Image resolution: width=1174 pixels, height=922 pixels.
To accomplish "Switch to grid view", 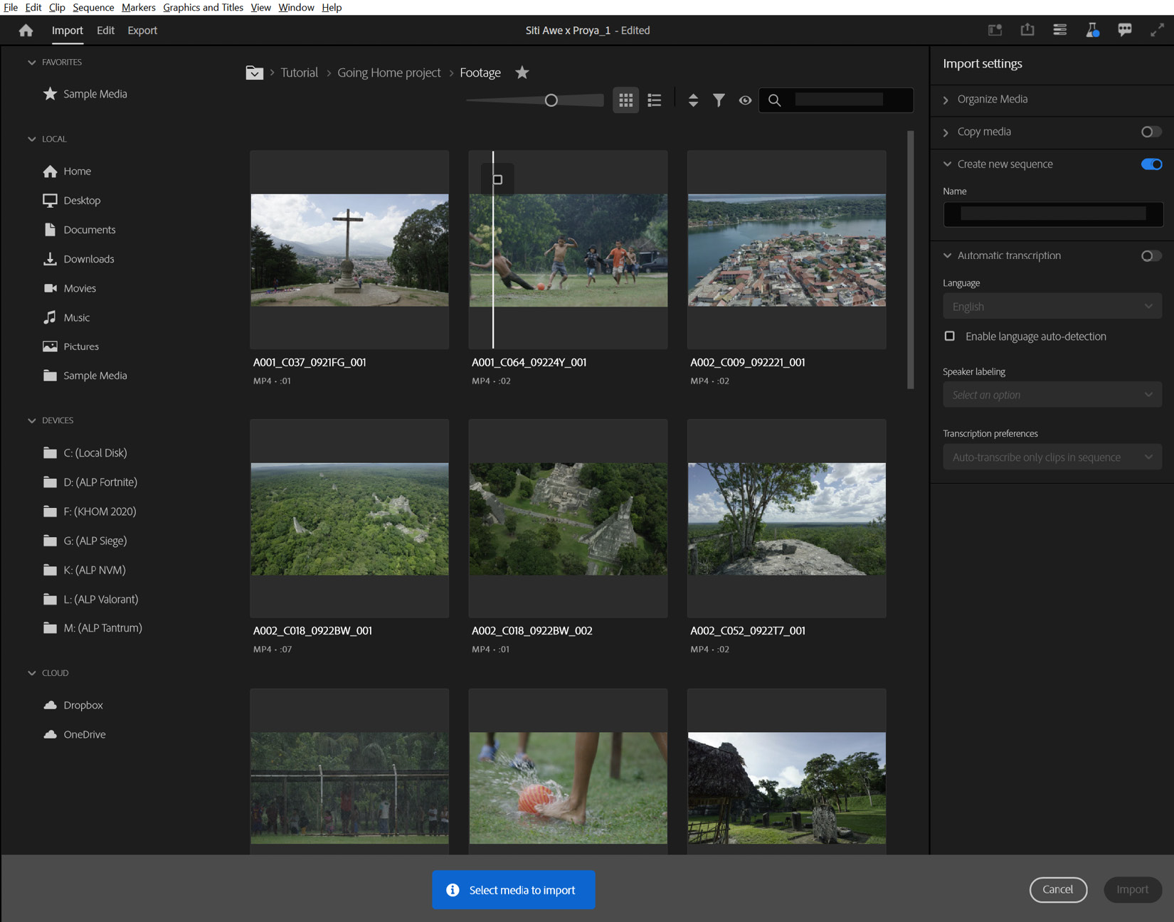I will tap(625, 100).
